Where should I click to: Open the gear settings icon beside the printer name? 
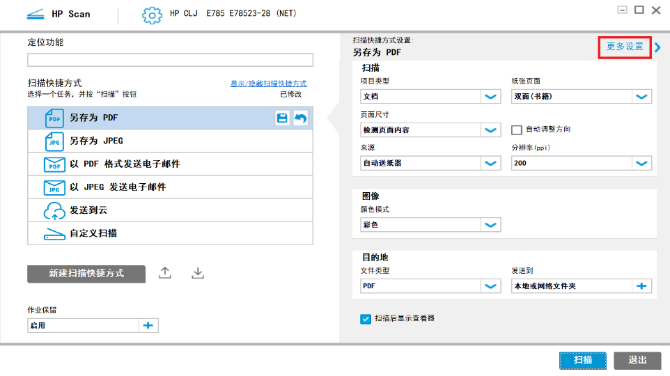click(152, 15)
